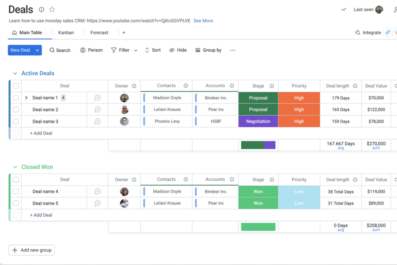Click Owner info icon in Active Deals header
Viewport: 397px width, 265px height.
134,86
